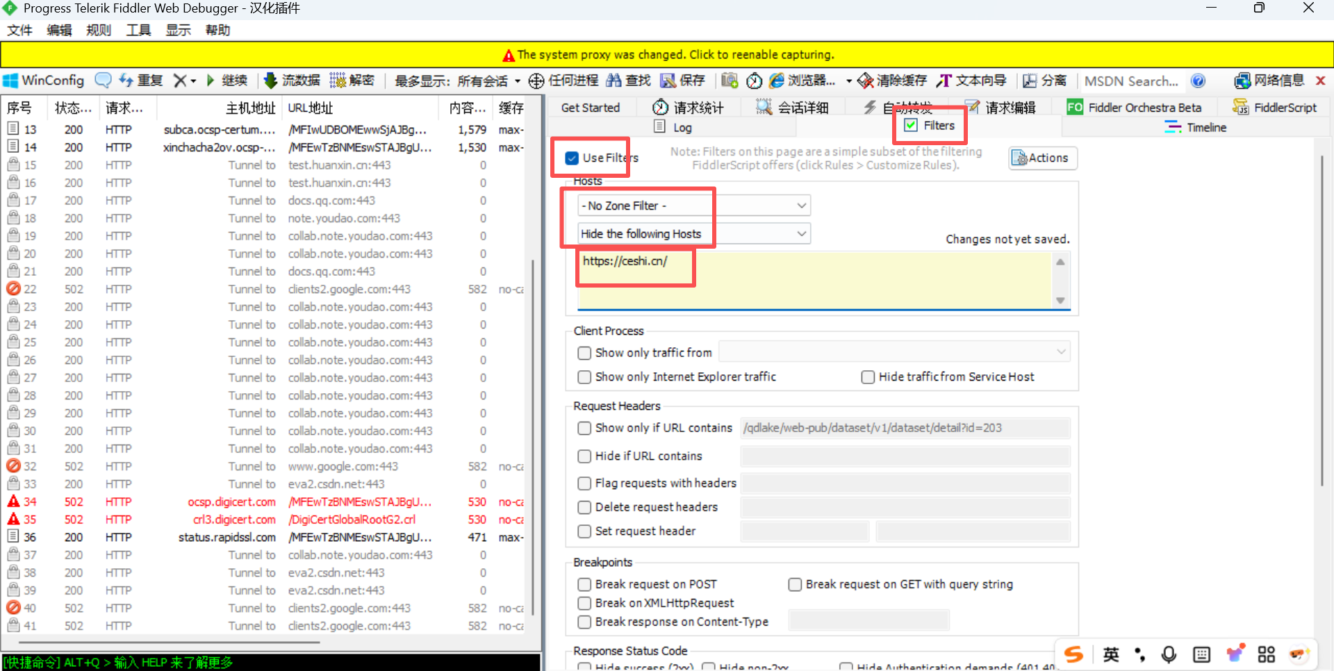The image size is (1334, 671).
Task: Enable Delete request headers checkbox
Action: pos(584,508)
